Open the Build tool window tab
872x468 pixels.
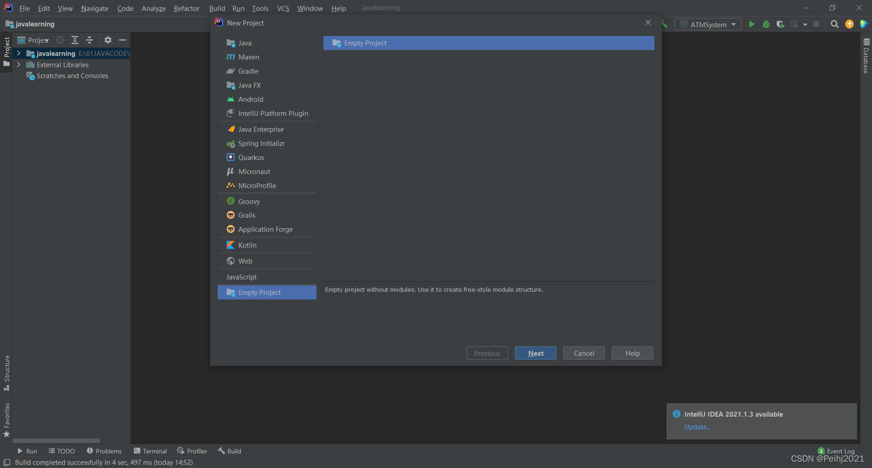point(230,451)
